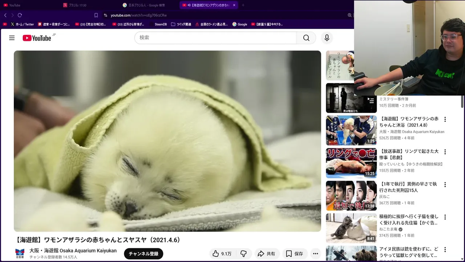465x262 pixels.
Task: Open the 遺言+吸音が一つに bookmark
Action: pos(54,24)
